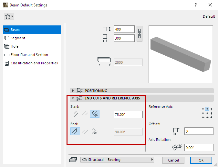Viewport: 218px width, 167px height.
Task: Select custom angle end cut option
Action: (x=95, y=131)
